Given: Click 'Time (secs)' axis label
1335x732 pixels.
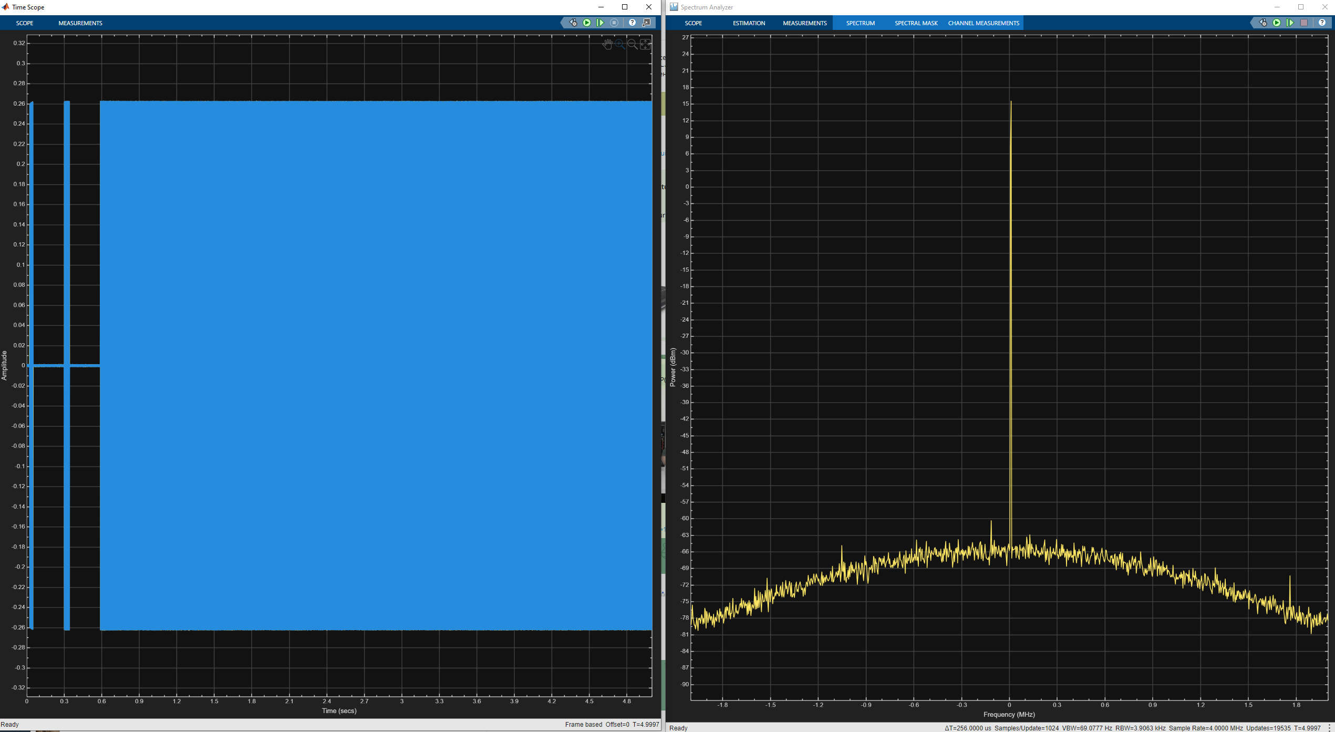Looking at the screenshot, I should pos(339,711).
